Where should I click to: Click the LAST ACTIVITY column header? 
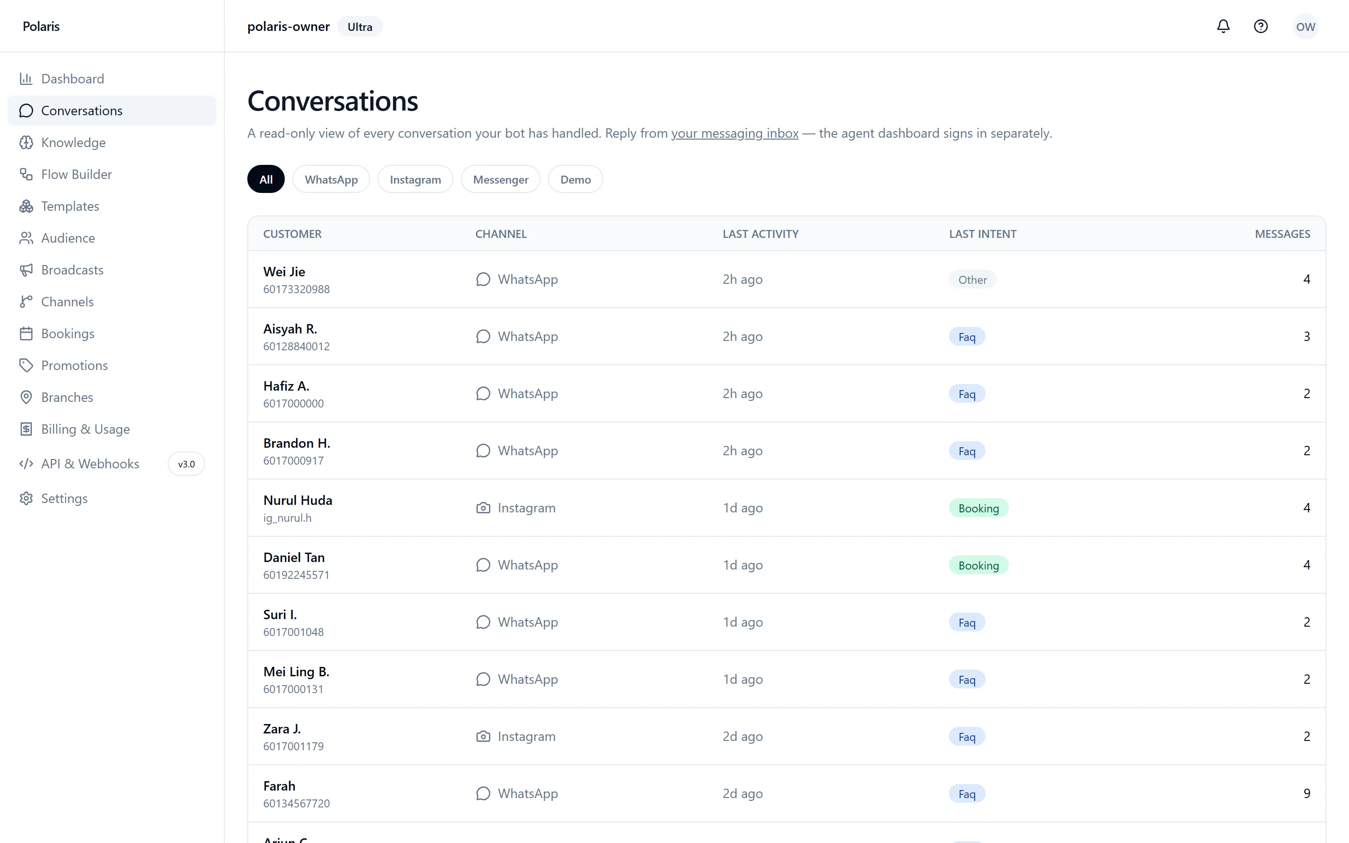[760, 234]
